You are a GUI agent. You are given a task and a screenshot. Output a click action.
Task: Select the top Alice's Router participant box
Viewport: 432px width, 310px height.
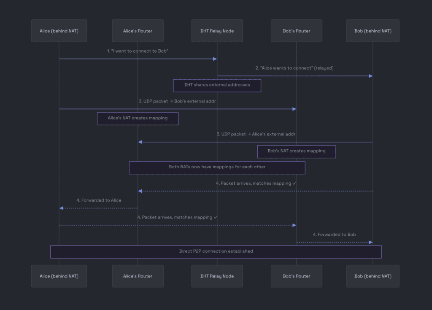138,31
